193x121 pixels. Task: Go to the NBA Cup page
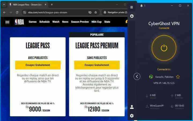tap(96, 22)
